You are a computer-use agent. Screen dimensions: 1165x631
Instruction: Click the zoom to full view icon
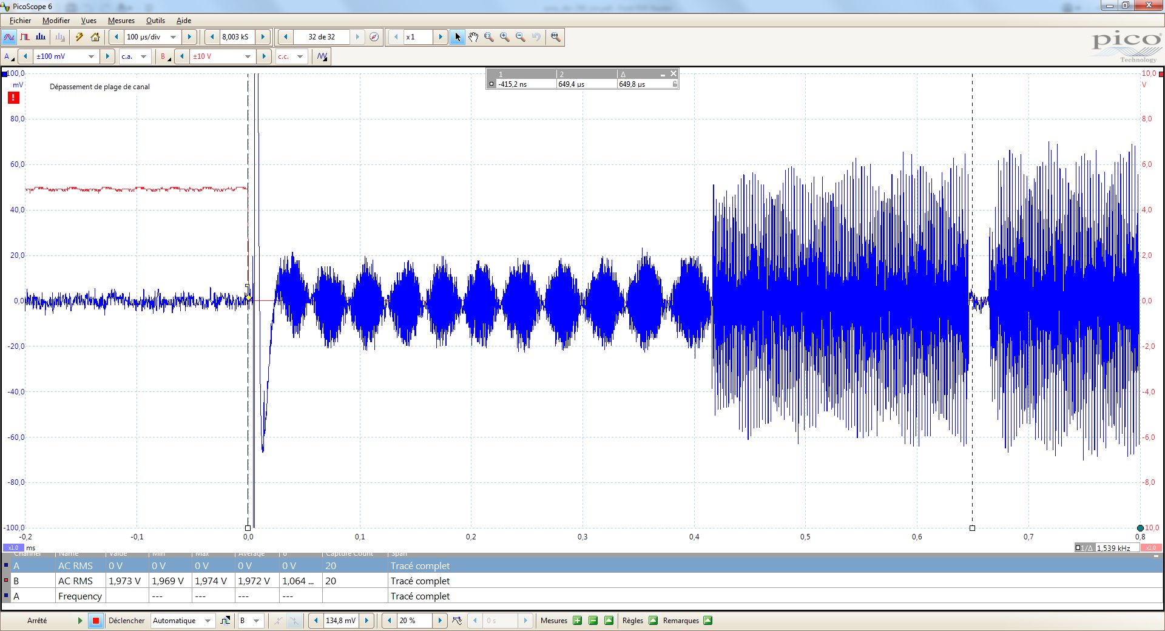(555, 37)
